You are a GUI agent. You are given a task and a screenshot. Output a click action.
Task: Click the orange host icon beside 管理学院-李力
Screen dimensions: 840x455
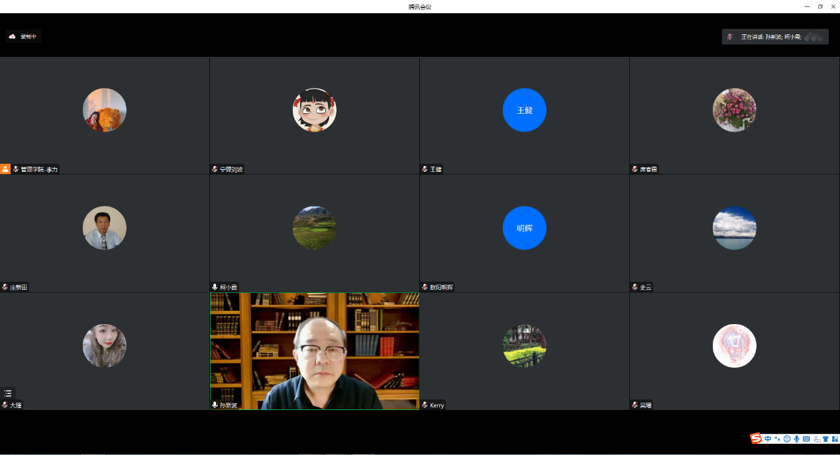coord(5,169)
